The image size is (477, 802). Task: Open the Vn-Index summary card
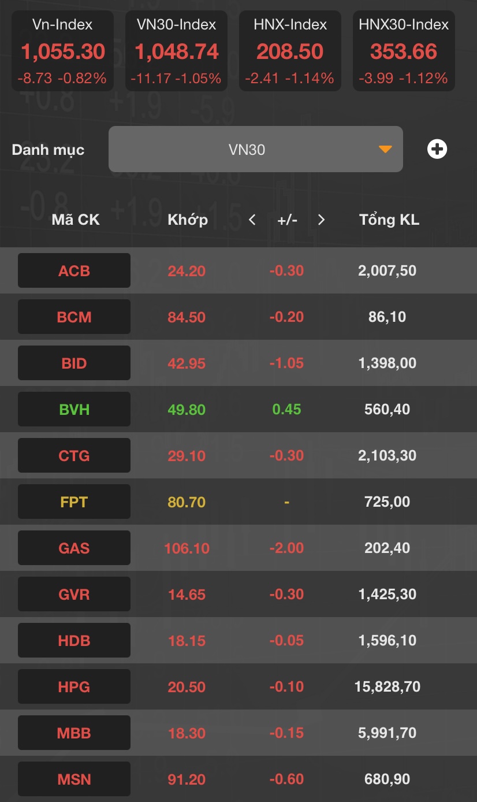coord(63,51)
